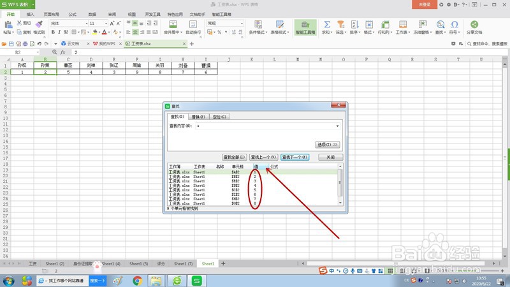Viewport: 510px width, 287px height.
Task: Click the Save icon in quick toolbar
Action: click(x=11, y=43)
